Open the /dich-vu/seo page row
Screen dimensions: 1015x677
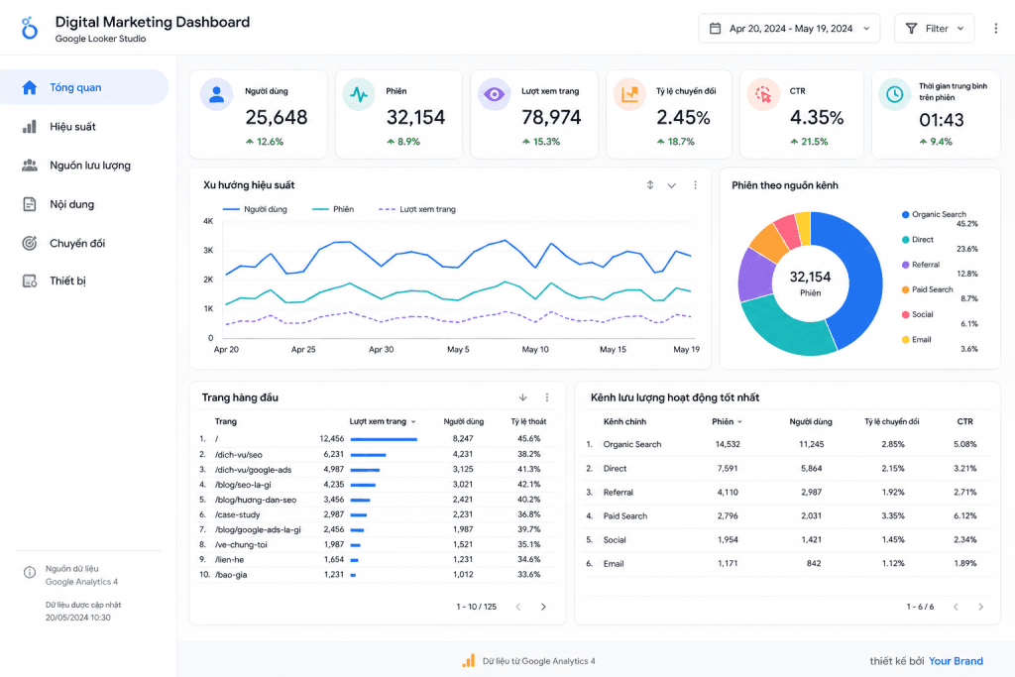click(376, 454)
